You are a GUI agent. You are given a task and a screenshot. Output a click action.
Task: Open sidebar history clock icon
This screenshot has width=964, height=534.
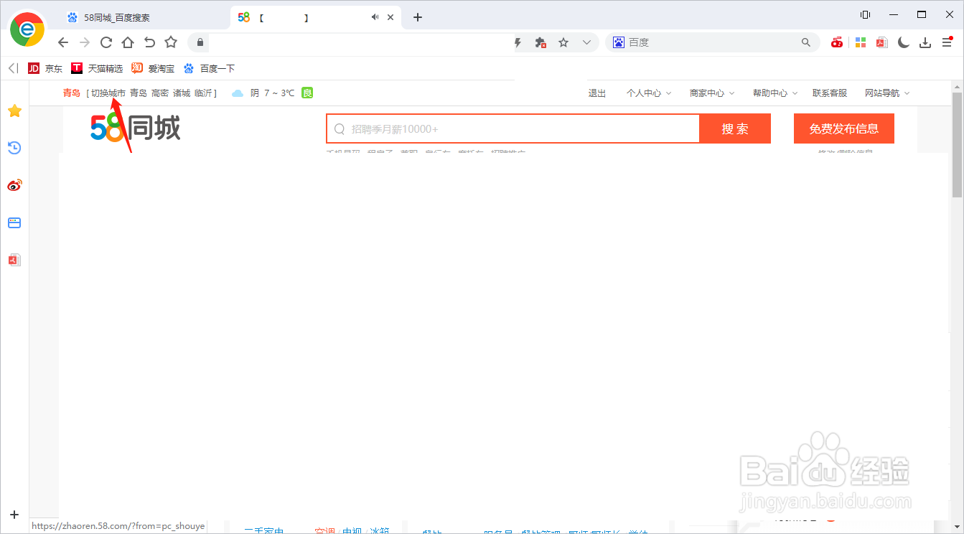coord(14,148)
